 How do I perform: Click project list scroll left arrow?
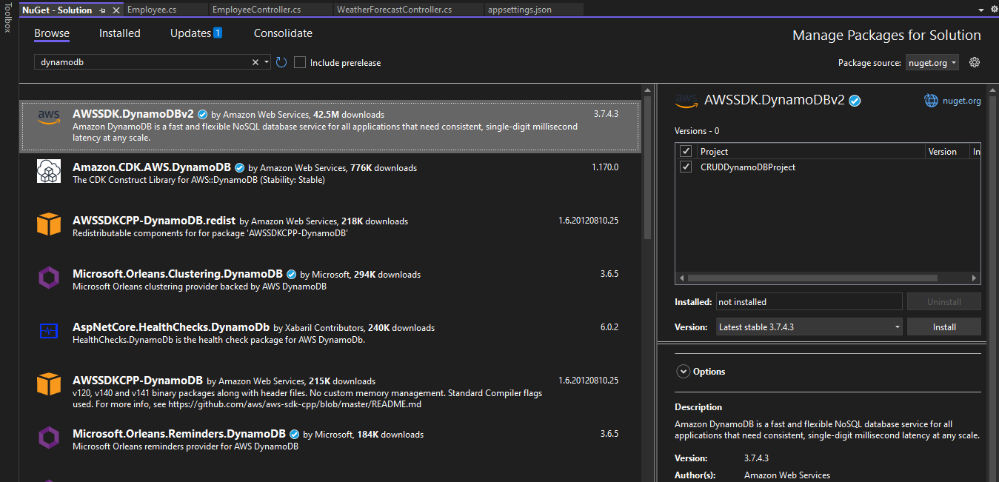[x=681, y=278]
